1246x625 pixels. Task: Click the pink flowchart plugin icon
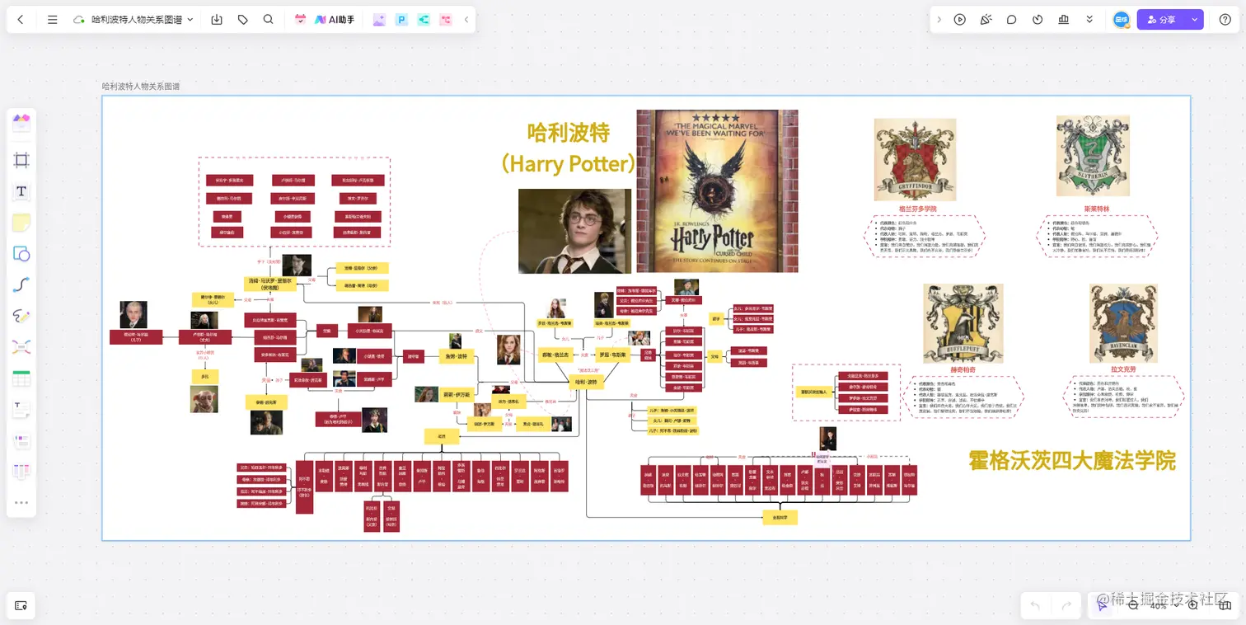click(x=446, y=20)
